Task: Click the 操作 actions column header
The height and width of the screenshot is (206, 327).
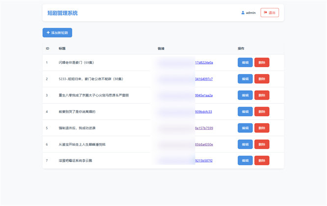Action: pyautogui.click(x=241, y=49)
